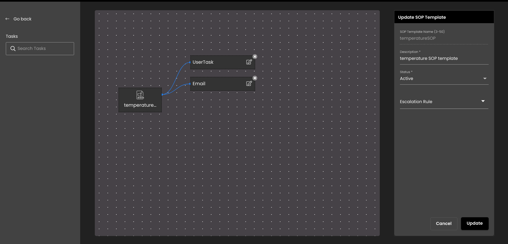Open the edit icon on the Email node
Screen dimensions: 508x244
pos(249,84)
